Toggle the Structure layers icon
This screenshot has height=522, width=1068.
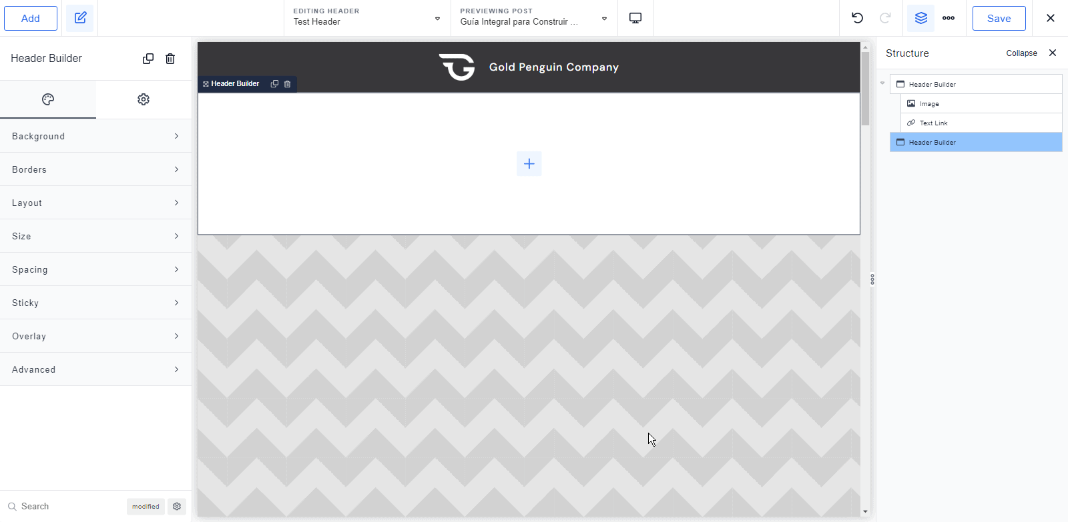pos(921,18)
